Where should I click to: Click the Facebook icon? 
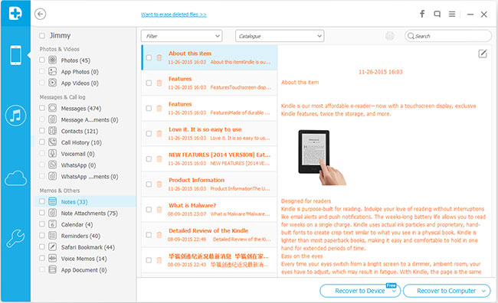pos(422,14)
